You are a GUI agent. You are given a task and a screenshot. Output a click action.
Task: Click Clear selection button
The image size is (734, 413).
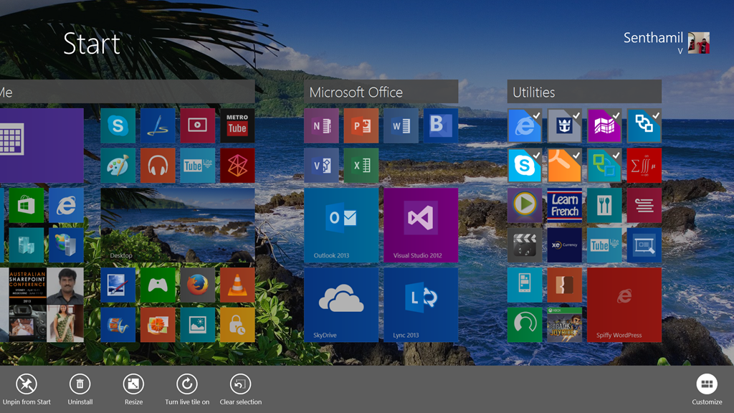coord(241,389)
